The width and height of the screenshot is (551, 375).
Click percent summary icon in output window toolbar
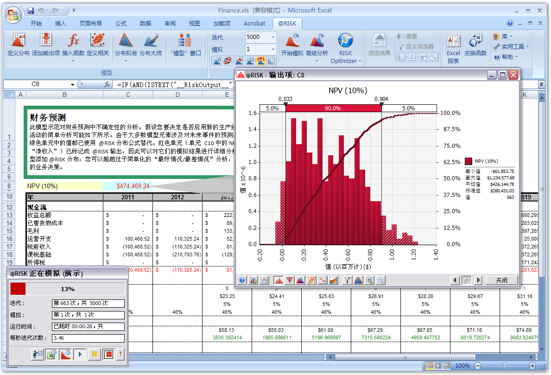(322, 280)
